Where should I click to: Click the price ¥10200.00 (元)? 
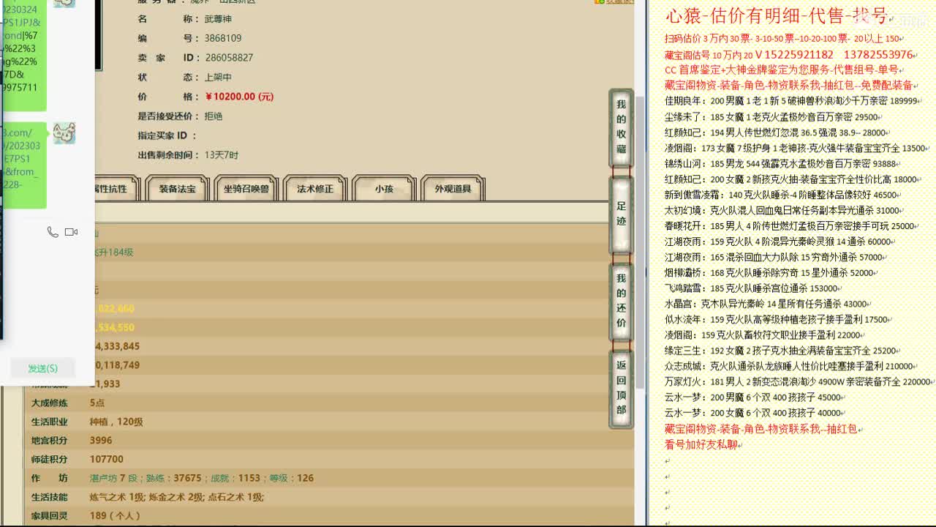(239, 97)
